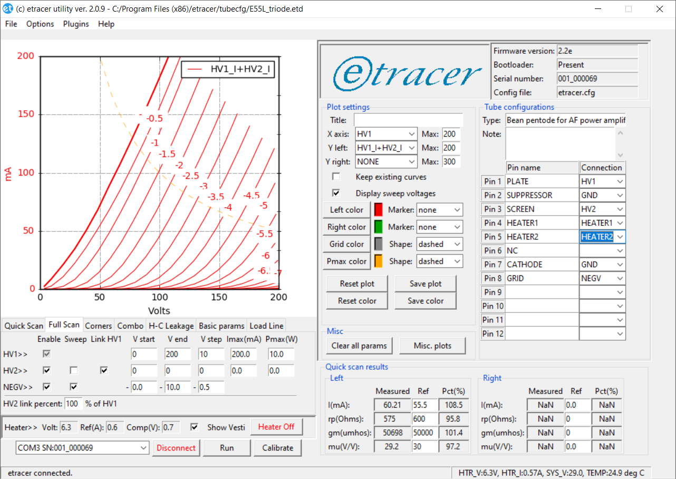Toggle Keep existing curves checkbox
The image size is (676, 479).
336,177
